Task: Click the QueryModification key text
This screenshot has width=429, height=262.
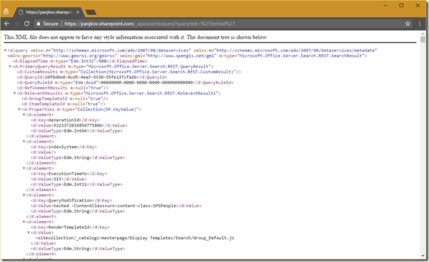Action: [71, 201]
